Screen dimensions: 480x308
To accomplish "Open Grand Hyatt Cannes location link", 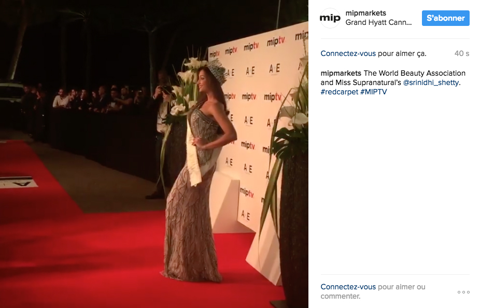I will [379, 22].
